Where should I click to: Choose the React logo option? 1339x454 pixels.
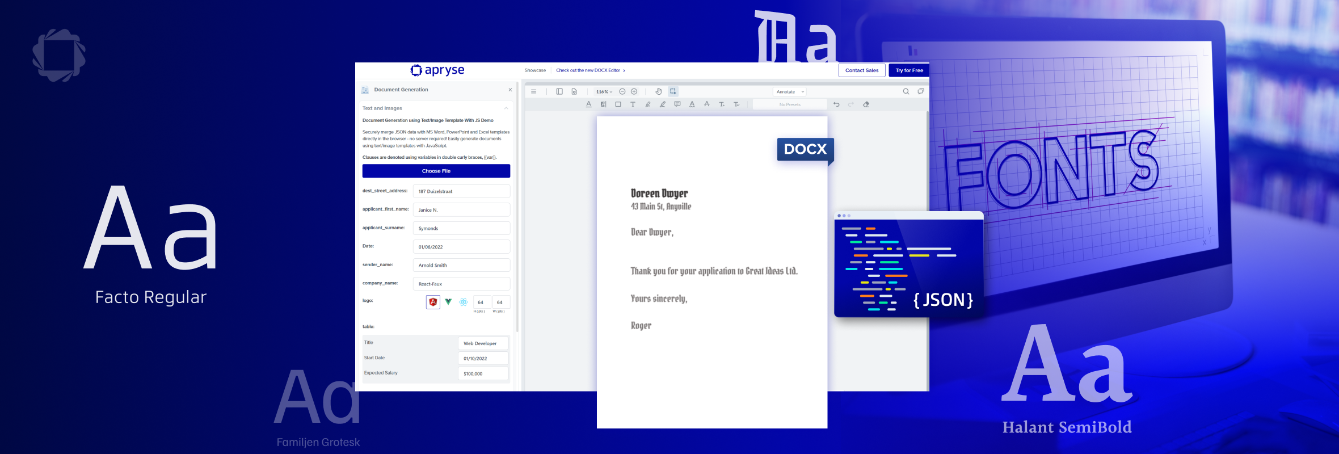click(464, 302)
